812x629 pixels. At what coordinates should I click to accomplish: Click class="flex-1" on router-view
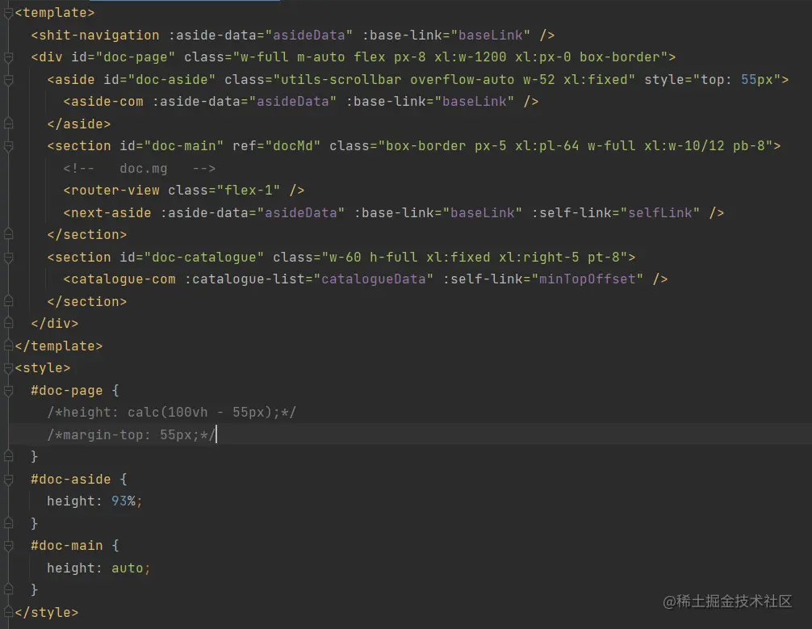click(224, 191)
